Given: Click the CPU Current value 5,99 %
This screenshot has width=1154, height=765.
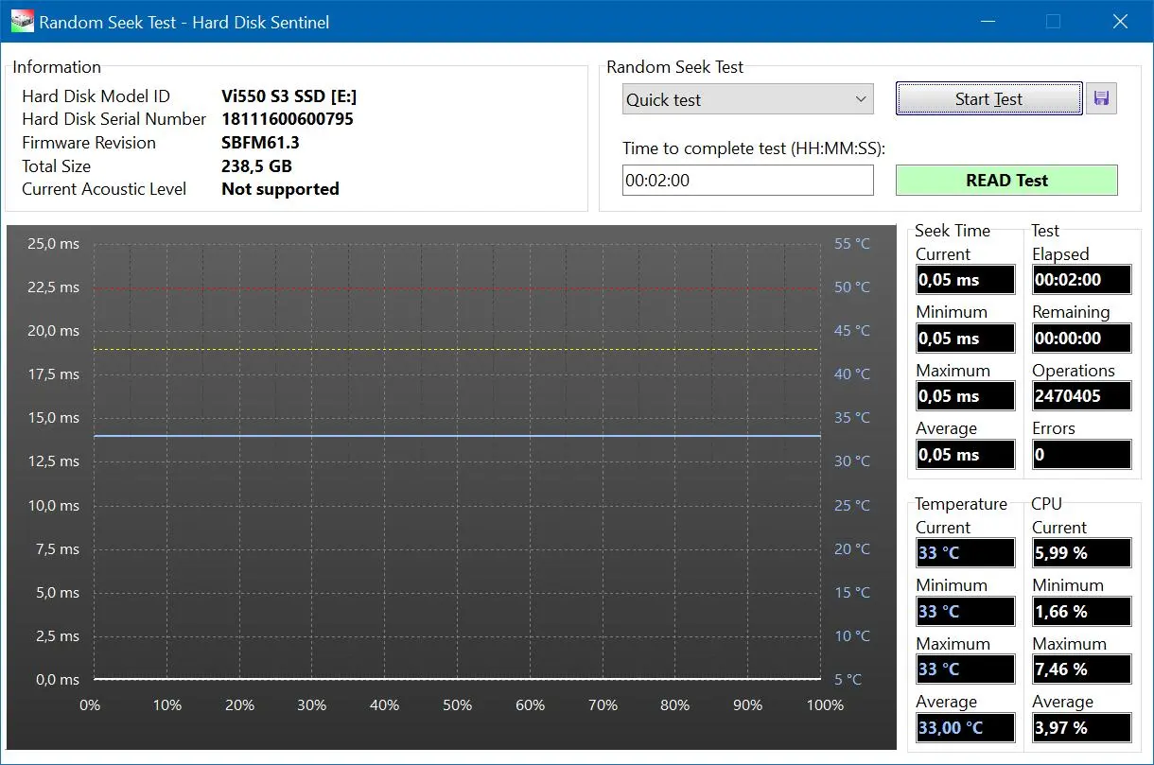Looking at the screenshot, I should click(1082, 553).
